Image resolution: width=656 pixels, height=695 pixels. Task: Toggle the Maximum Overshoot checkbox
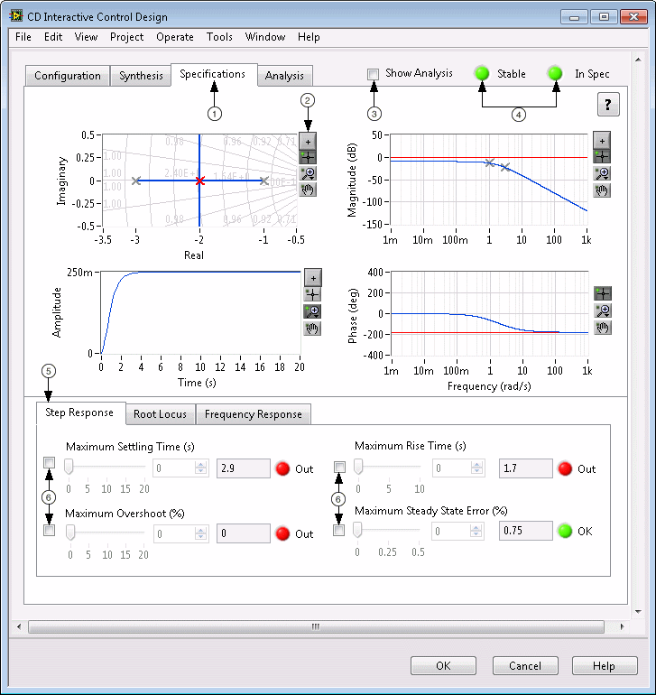coord(50,531)
